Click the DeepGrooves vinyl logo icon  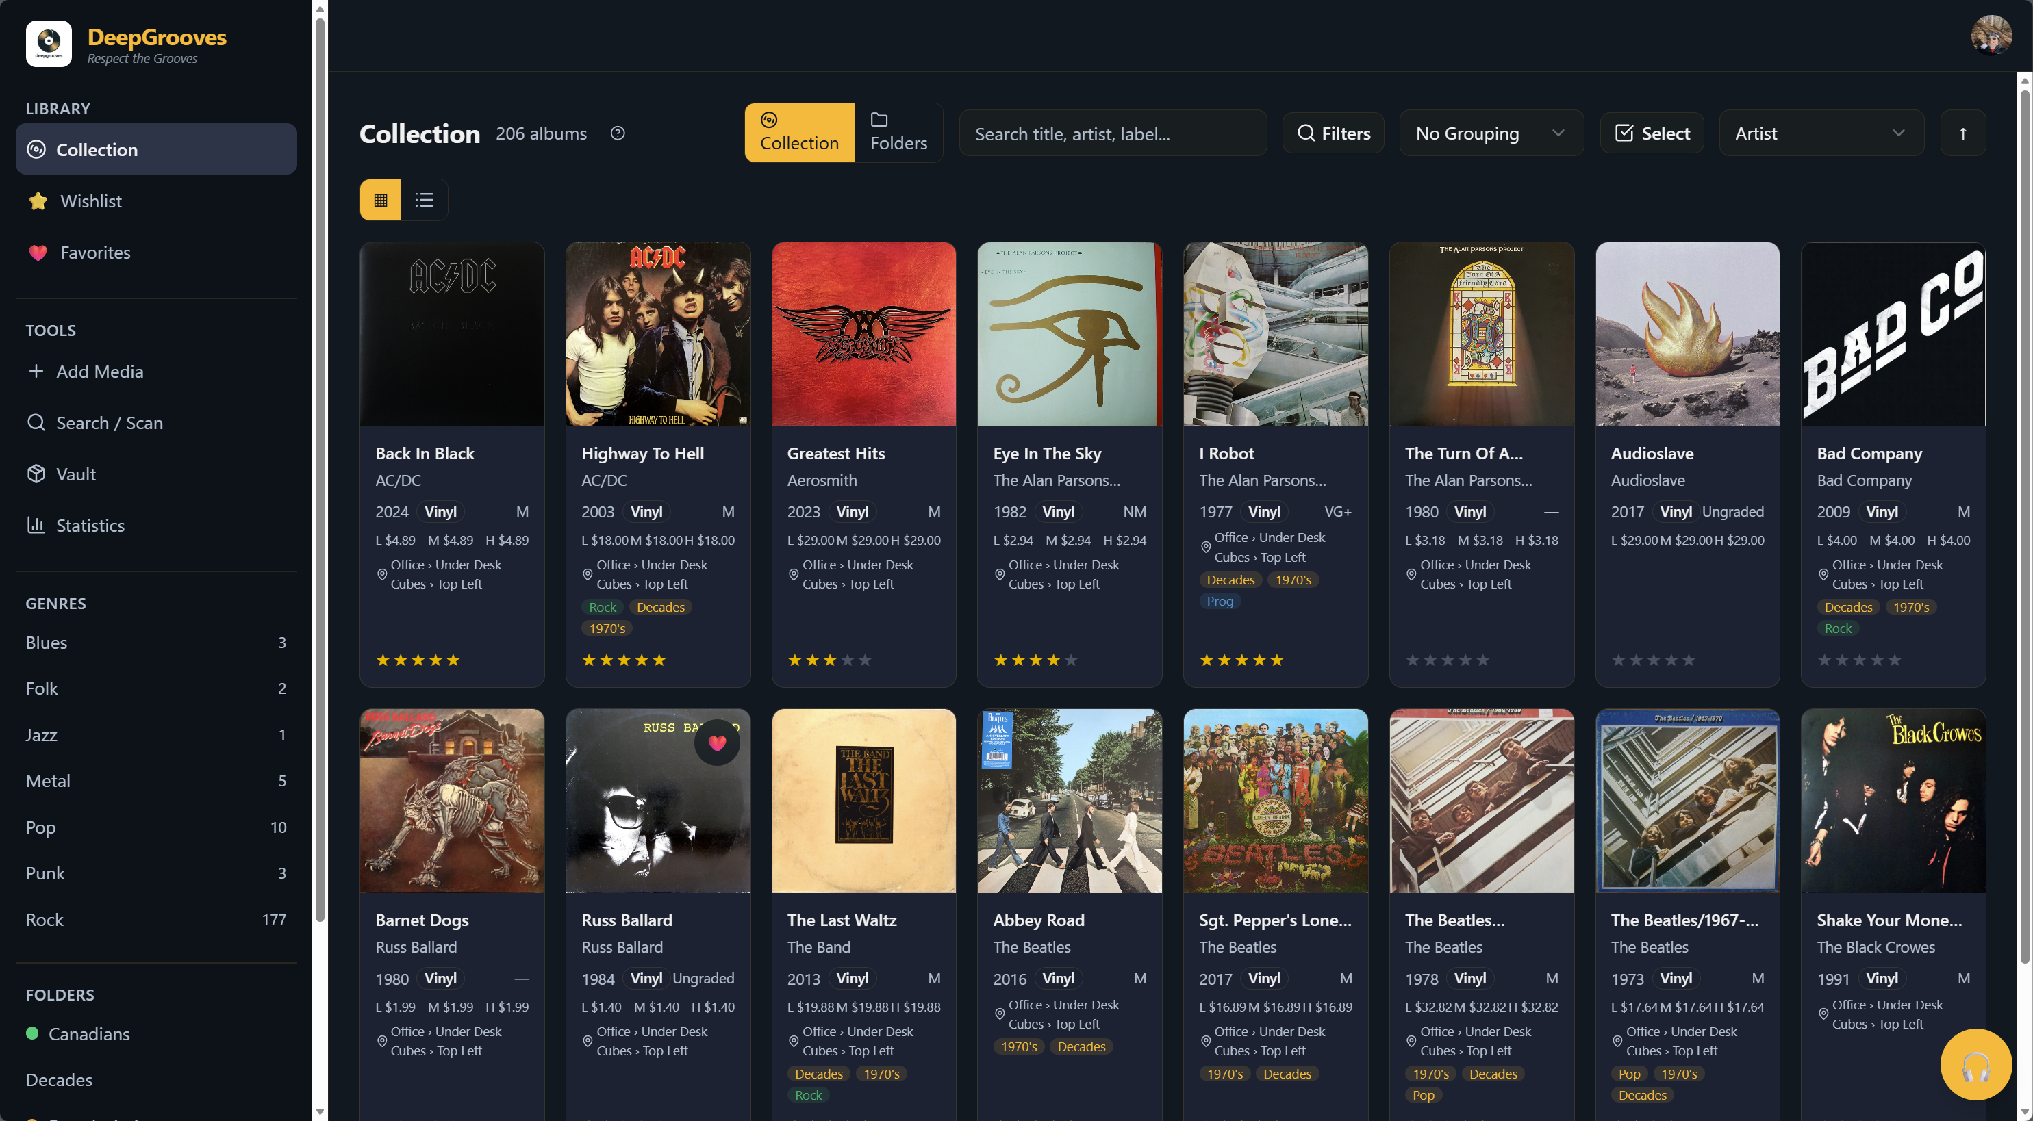(x=48, y=43)
